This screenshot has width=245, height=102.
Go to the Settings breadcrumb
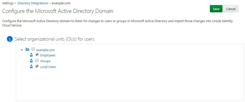(8, 3)
